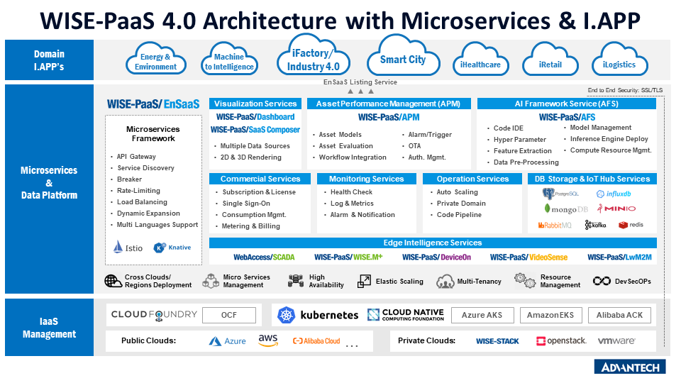The width and height of the screenshot is (681, 383).
Task: Click the WISE-PaaS/WISE.M+ link
Action: [x=348, y=257]
